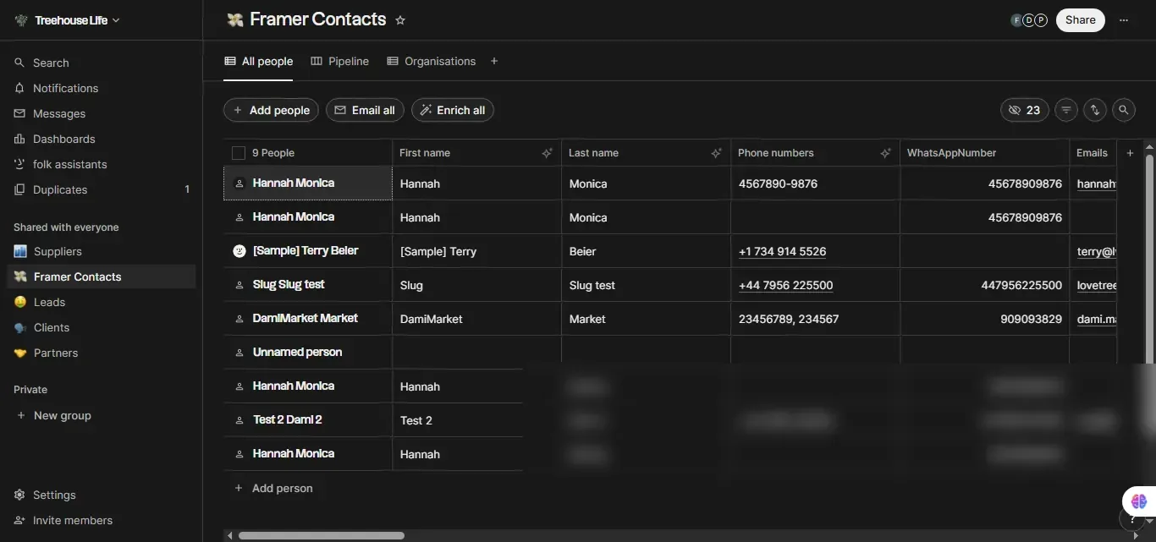The height and width of the screenshot is (542, 1156).
Task: Click the Test 2 first name cell
Action: [458, 420]
